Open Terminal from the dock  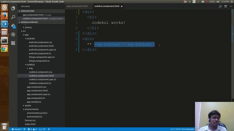4,40
